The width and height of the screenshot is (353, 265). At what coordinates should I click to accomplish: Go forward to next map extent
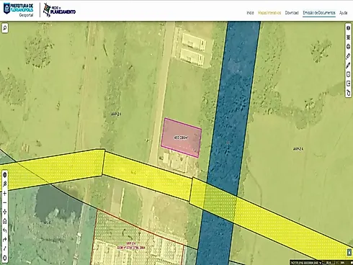pyautogui.click(x=5, y=240)
